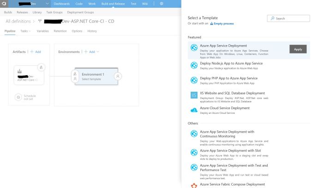The height and width of the screenshot is (188, 312).
Task: Click post-deployment conditions icon on Environment 1
Action: [x=118, y=76]
